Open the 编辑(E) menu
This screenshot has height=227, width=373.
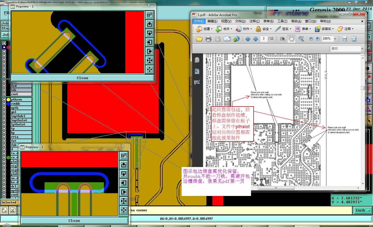(212, 21)
